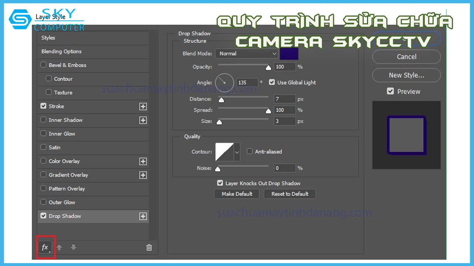474x266 pixels.
Task: Toggle the Use Global Light checkbox
Action: tap(272, 82)
